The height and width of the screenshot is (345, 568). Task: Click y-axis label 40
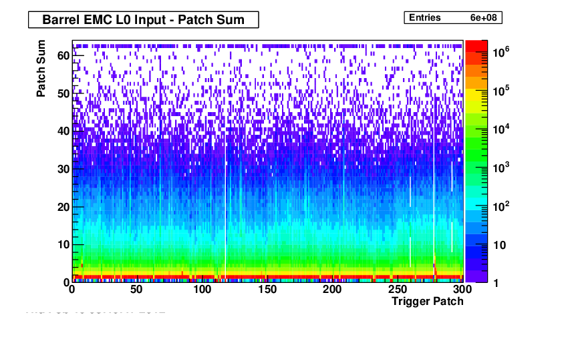point(63,131)
